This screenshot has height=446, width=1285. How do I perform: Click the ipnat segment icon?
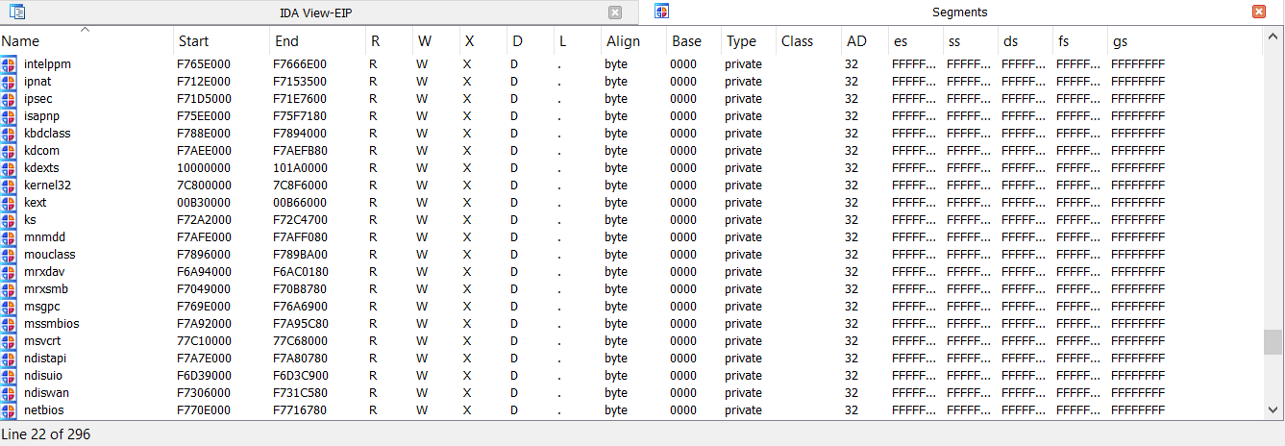[9, 82]
